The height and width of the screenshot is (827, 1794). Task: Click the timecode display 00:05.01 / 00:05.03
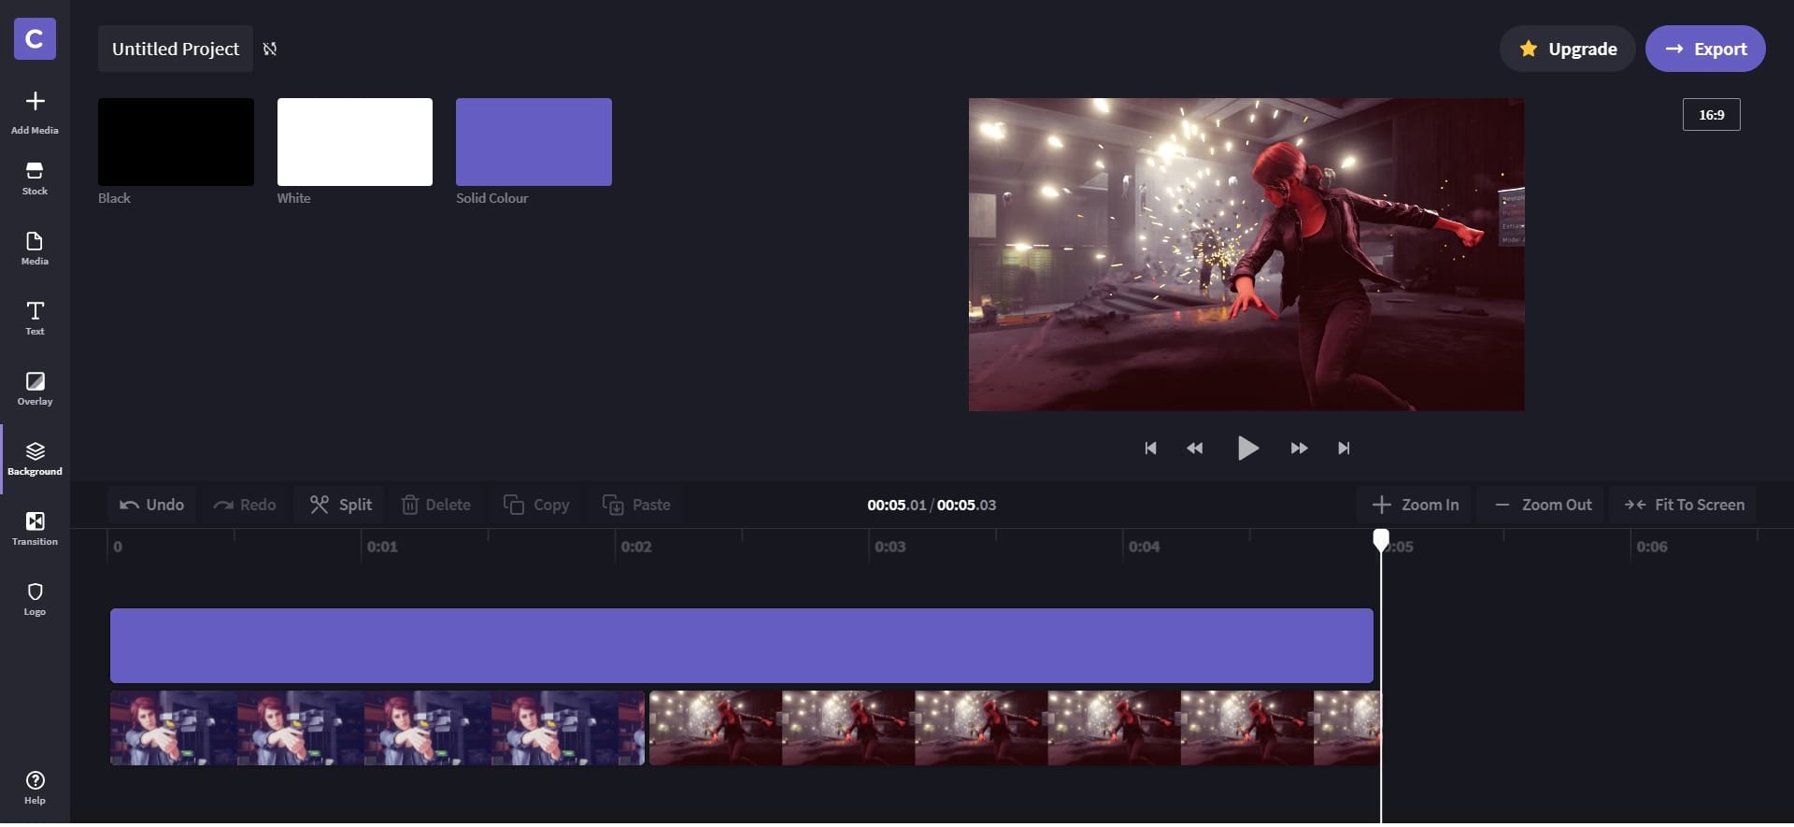tap(932, 505)
